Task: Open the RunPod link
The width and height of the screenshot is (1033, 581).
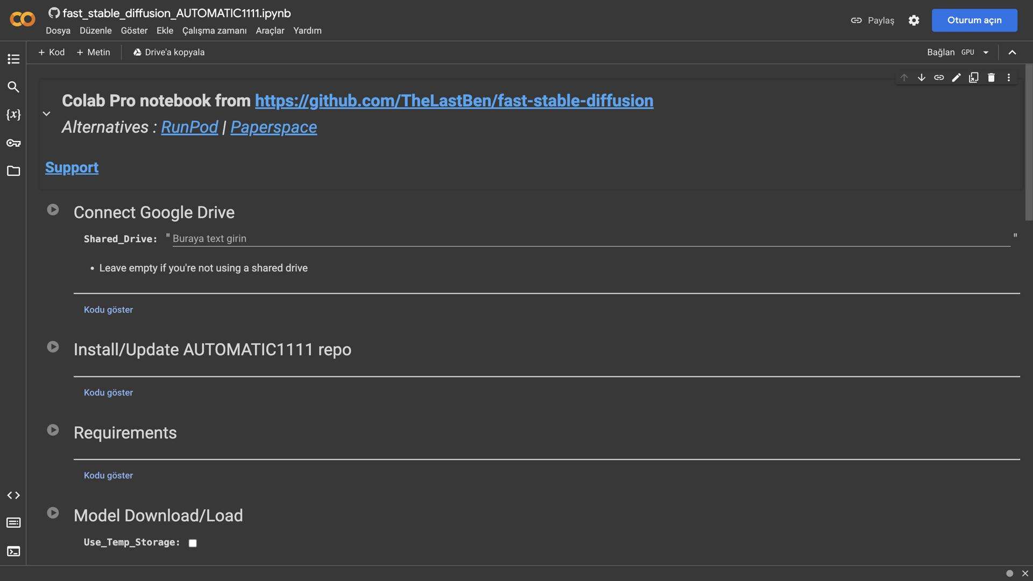Action: pos(189,127)
